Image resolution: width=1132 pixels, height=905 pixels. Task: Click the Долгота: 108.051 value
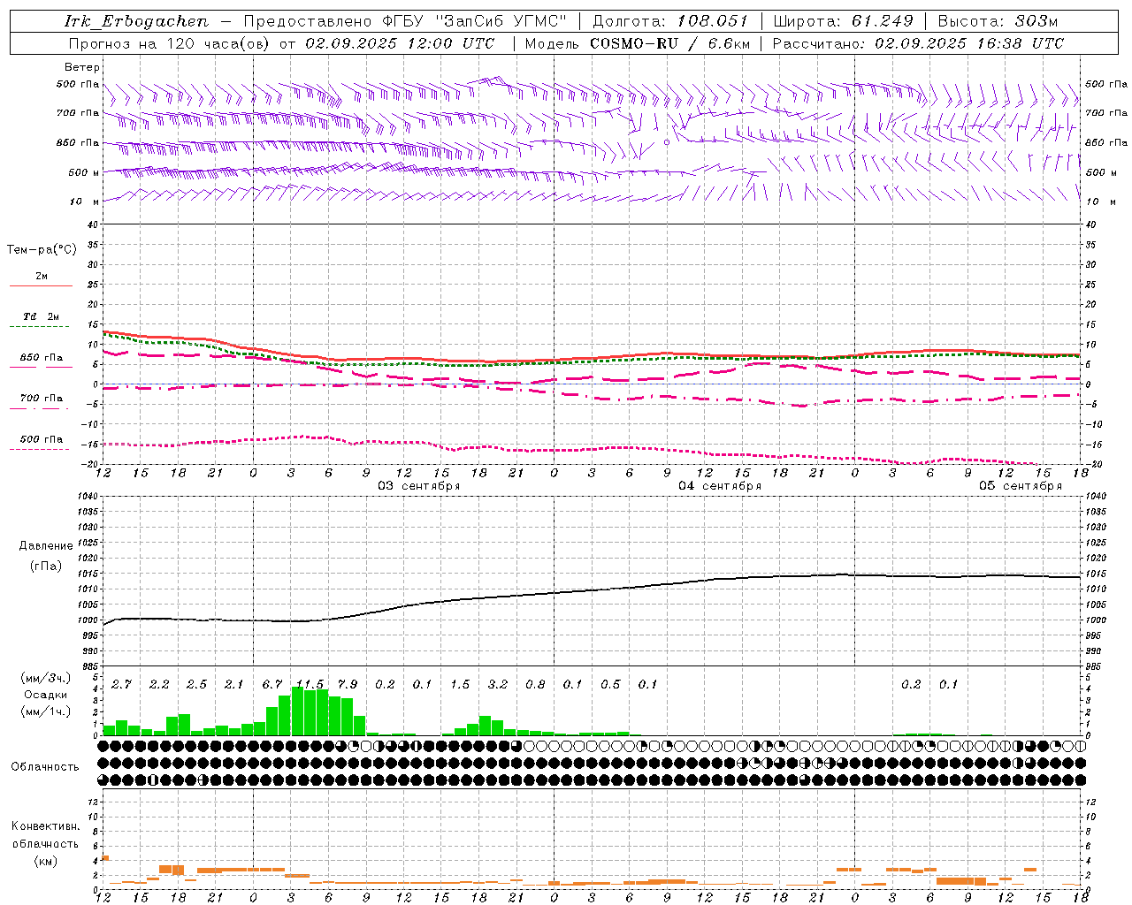[670, 21]
